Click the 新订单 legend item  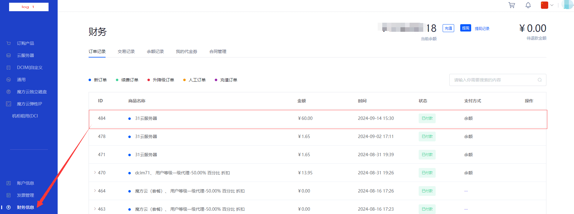click(98, 80)
